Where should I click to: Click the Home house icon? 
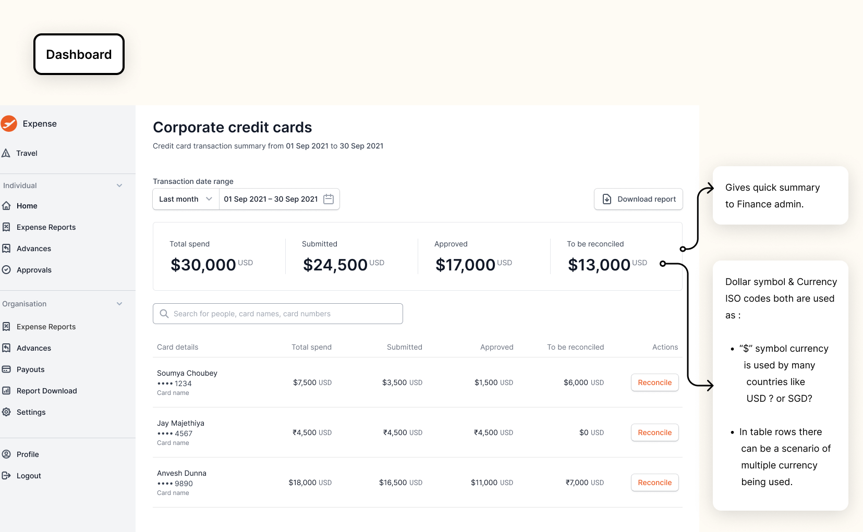point(6,206)
